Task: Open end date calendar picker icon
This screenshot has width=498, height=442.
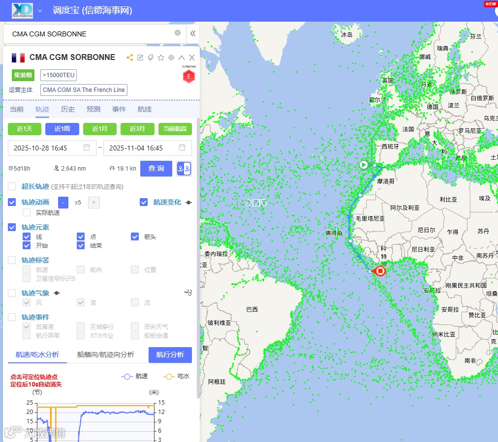Action: click(182, 147)
